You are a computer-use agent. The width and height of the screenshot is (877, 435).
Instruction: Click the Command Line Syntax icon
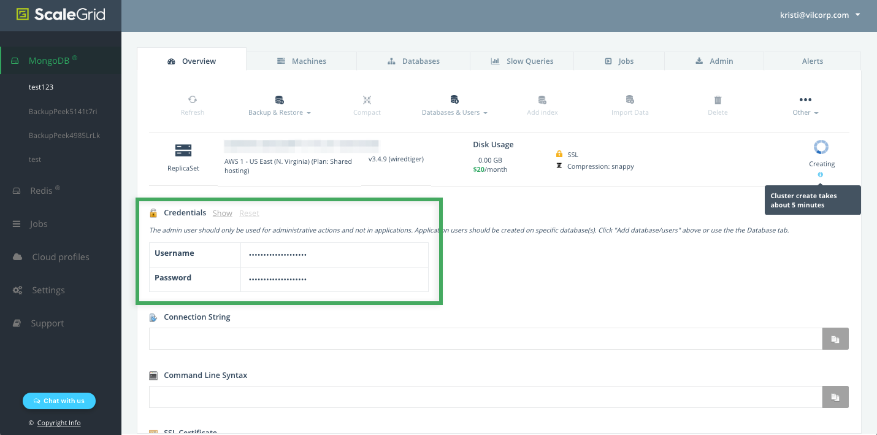[153, 375]
